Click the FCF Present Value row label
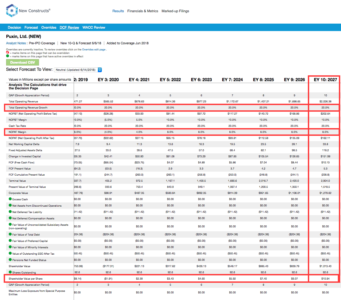The width and height of the screenshot is (341, 300). coord(20,169)
